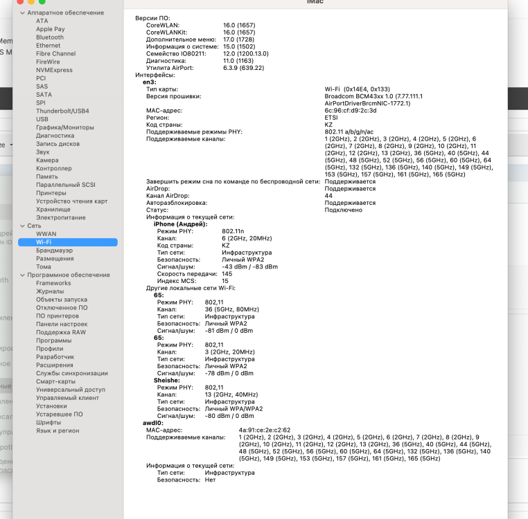This screenshot has height=519, width=528.
Task: Click the Sheishe network heading
Action: pyautogui.click(x=167, y=381)
